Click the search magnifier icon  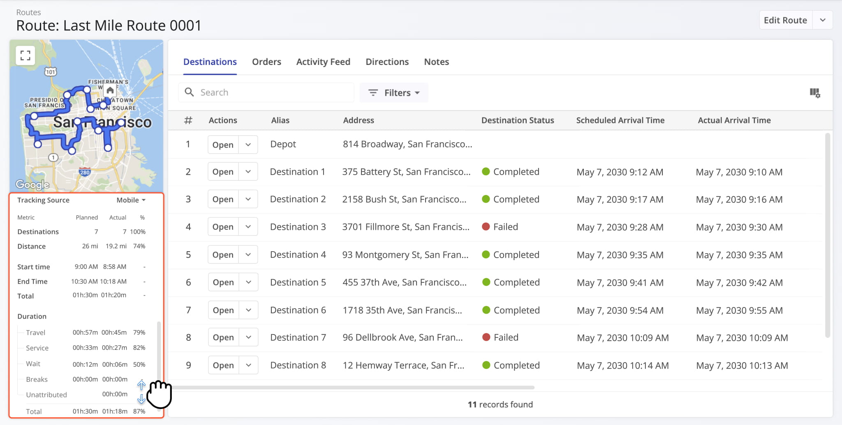189,92
